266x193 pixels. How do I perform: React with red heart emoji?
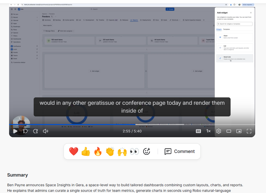(74, 151)
